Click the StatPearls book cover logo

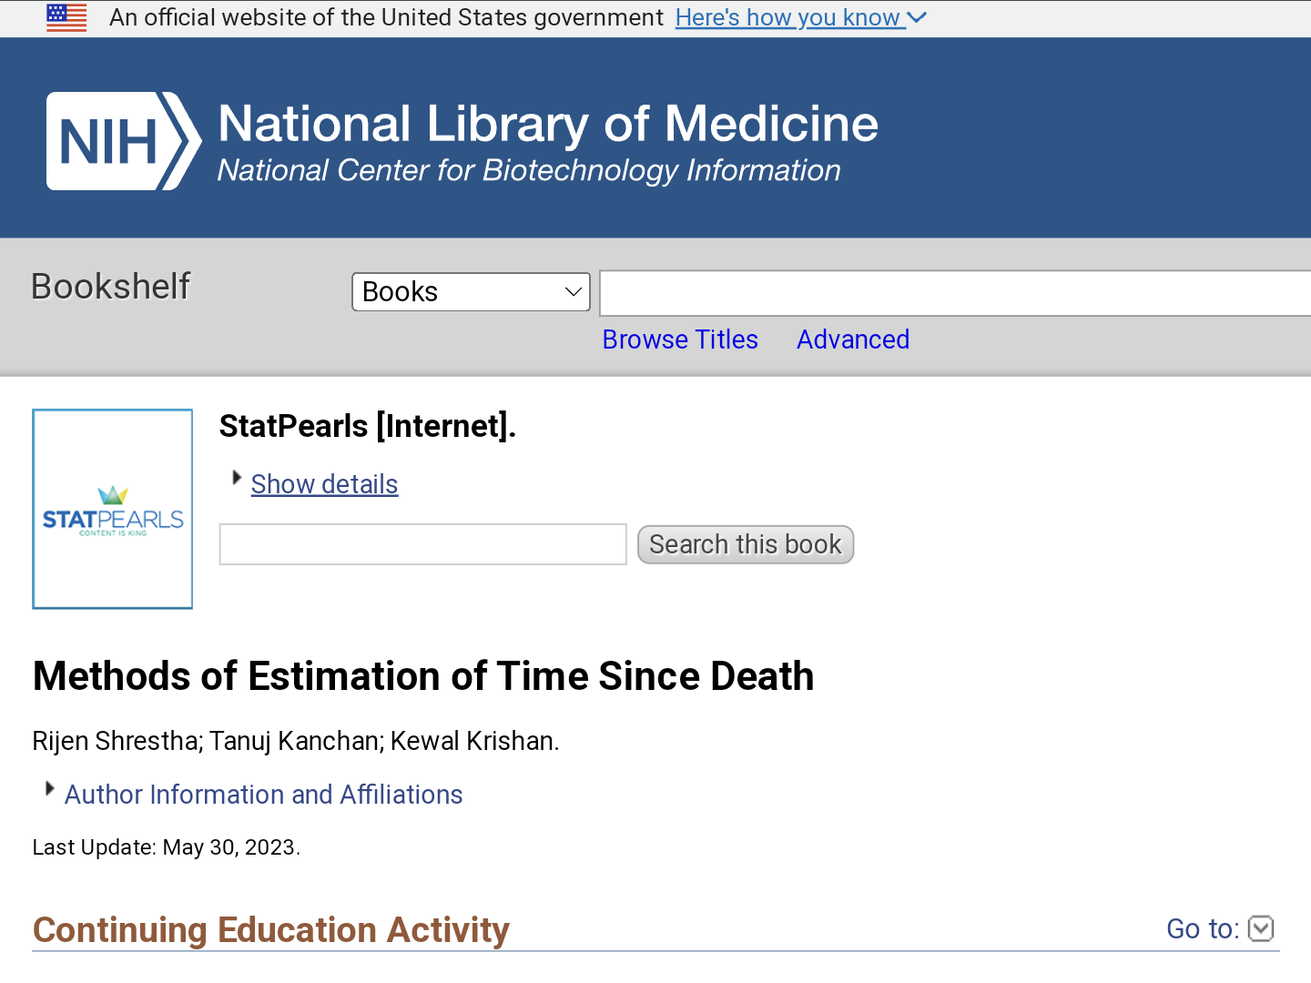click(x=112, y=508)
